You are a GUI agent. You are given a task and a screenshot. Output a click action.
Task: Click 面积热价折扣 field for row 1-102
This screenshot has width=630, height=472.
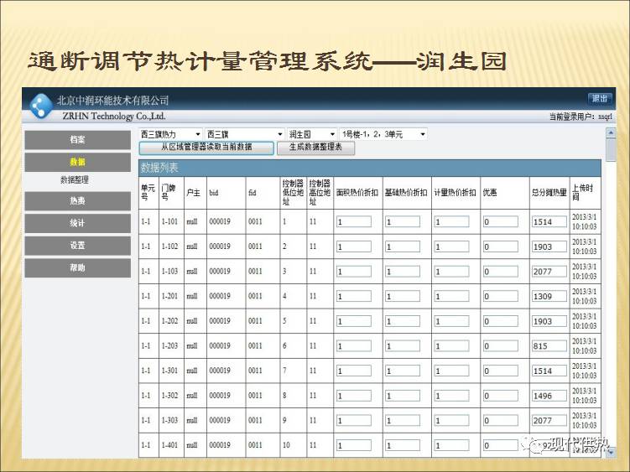click(x=353, y=246)
